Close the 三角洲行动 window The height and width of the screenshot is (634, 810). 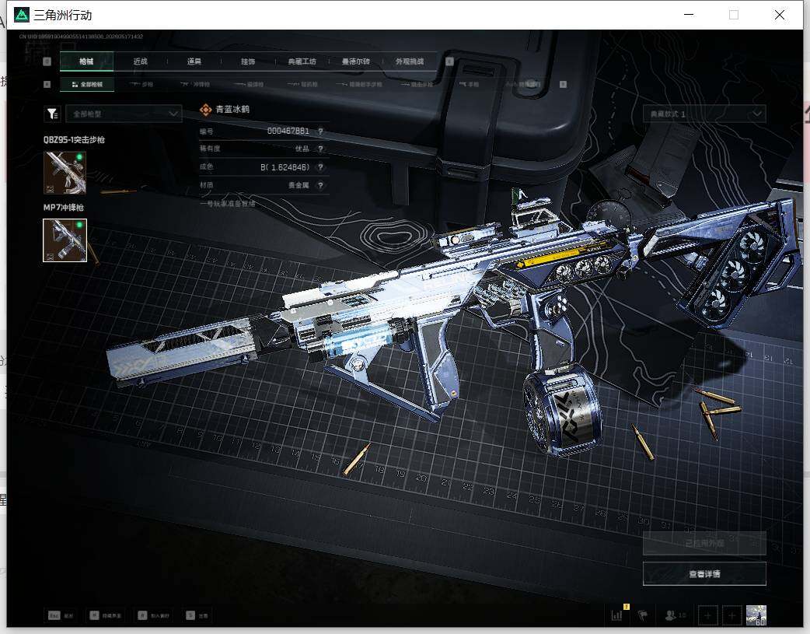pyautogui.click(x=780, y=15)
